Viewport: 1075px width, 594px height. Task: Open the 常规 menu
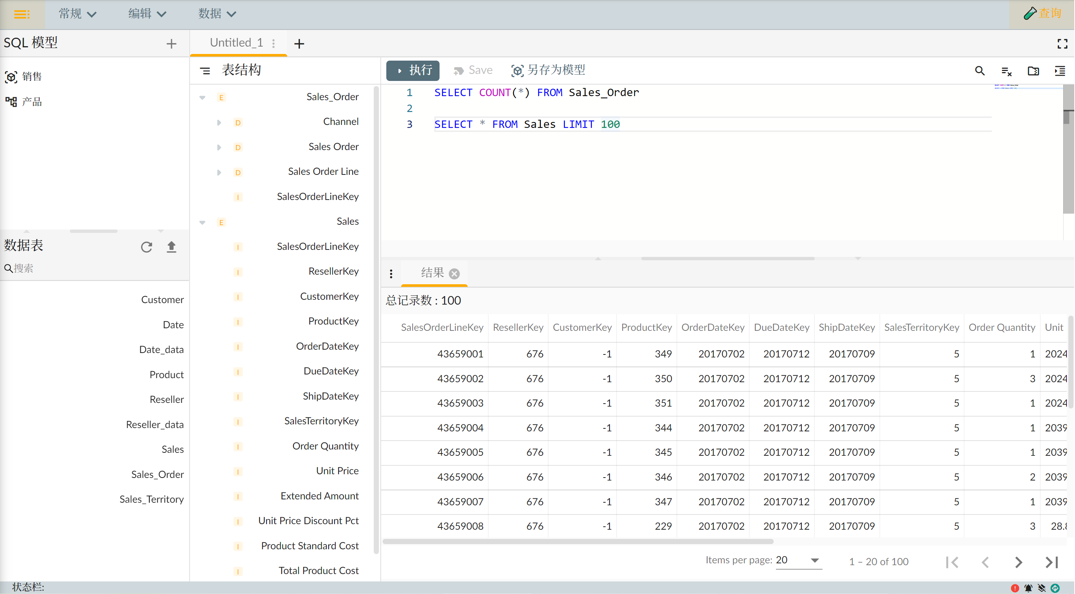(78, 14)
